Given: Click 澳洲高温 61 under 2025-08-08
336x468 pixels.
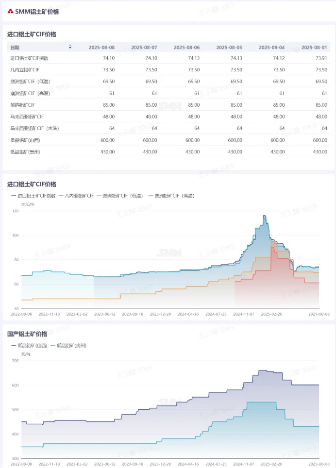Looking at the screenshot, I should [x=112, y=93].
